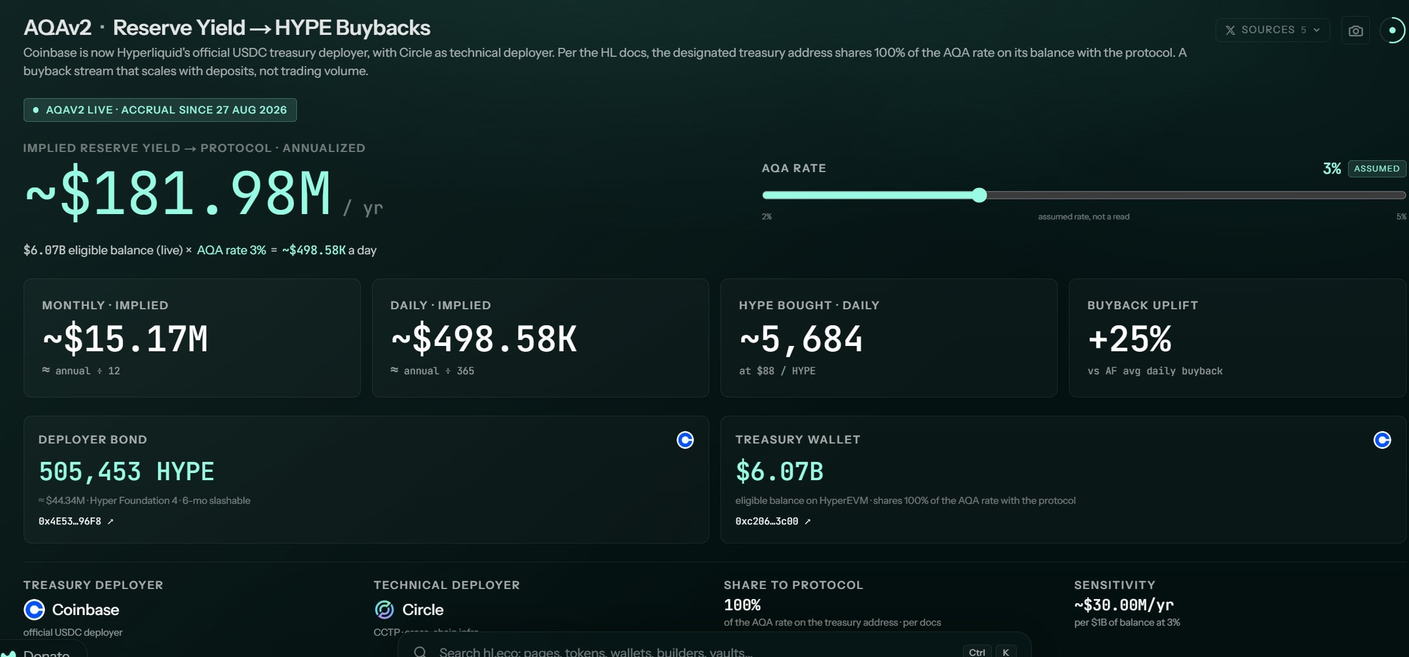Screen dimensions: 1409x657
Task: Click the 505,453 HYPE bond amount
Action: (126, 472)
